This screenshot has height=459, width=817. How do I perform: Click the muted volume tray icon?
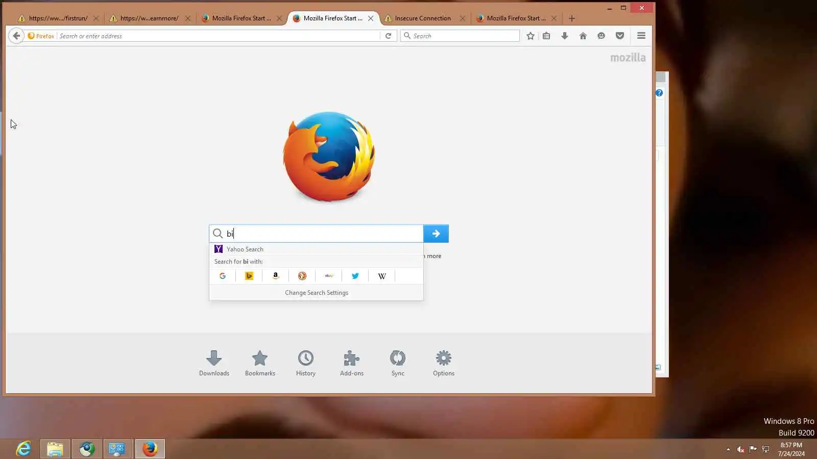(x=740, y=449)
